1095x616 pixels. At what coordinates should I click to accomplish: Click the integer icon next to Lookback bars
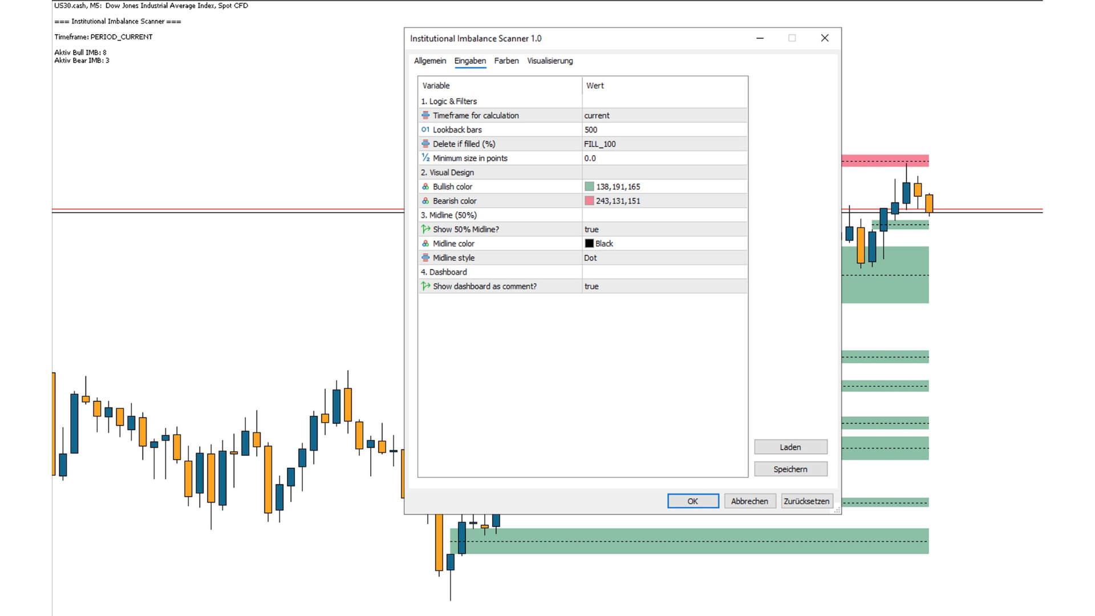pos(425,129)
